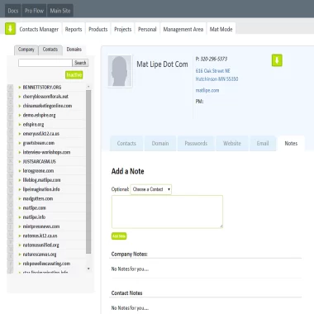The width and height of the screenshot is (314, 314).
Task: Focus the sidebar search field
Action: (45, 63)
